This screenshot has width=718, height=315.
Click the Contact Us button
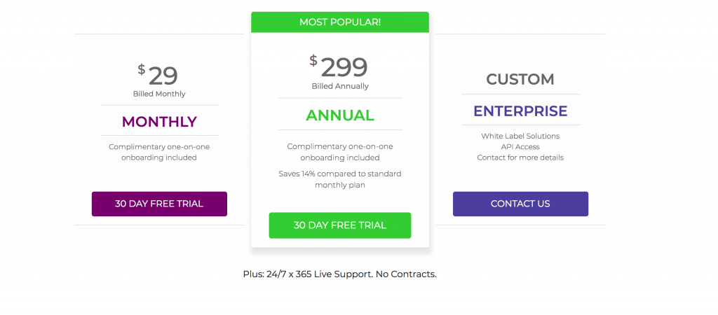pos(521,204)
